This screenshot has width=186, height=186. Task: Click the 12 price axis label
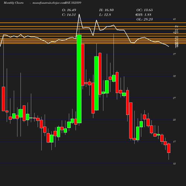tap(174, 164)
